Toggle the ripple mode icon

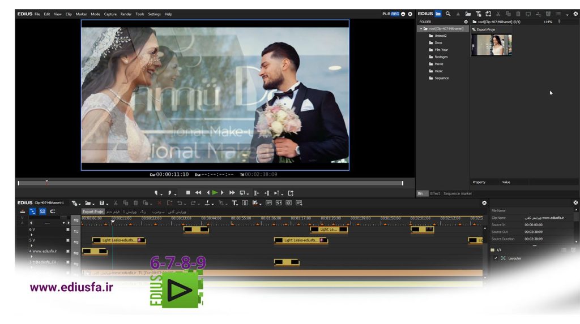tap(32, 211)
